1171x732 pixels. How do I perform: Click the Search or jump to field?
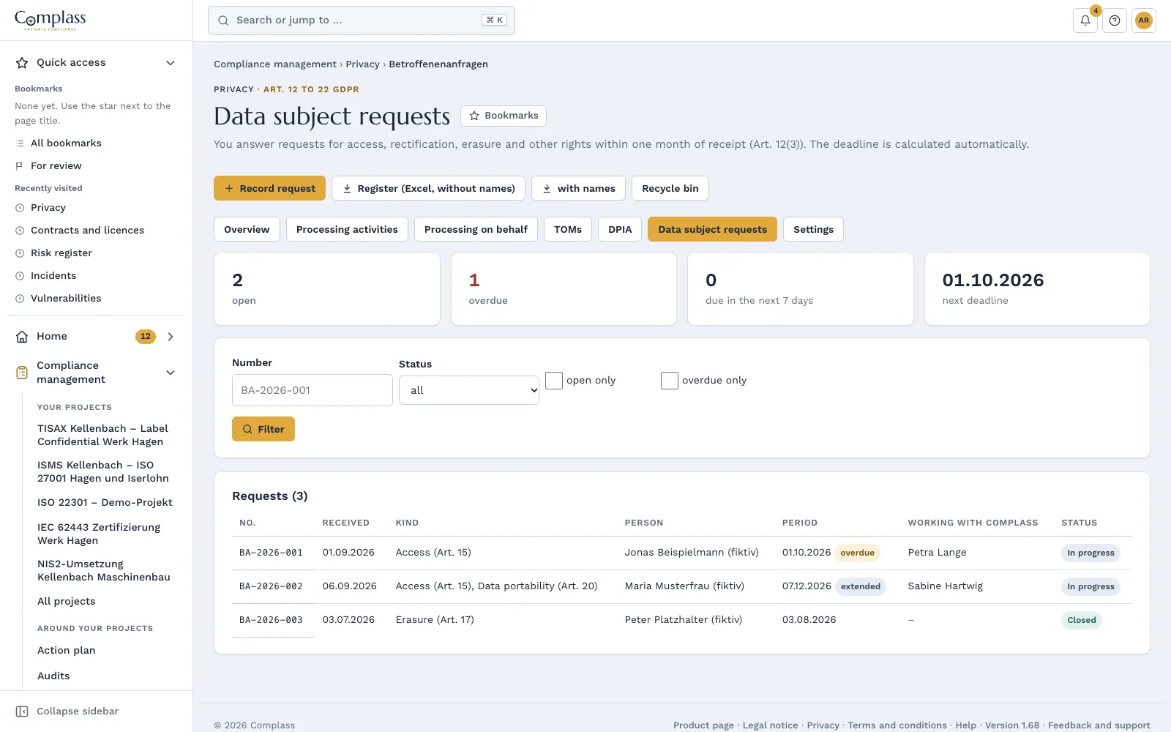(362, 20)
